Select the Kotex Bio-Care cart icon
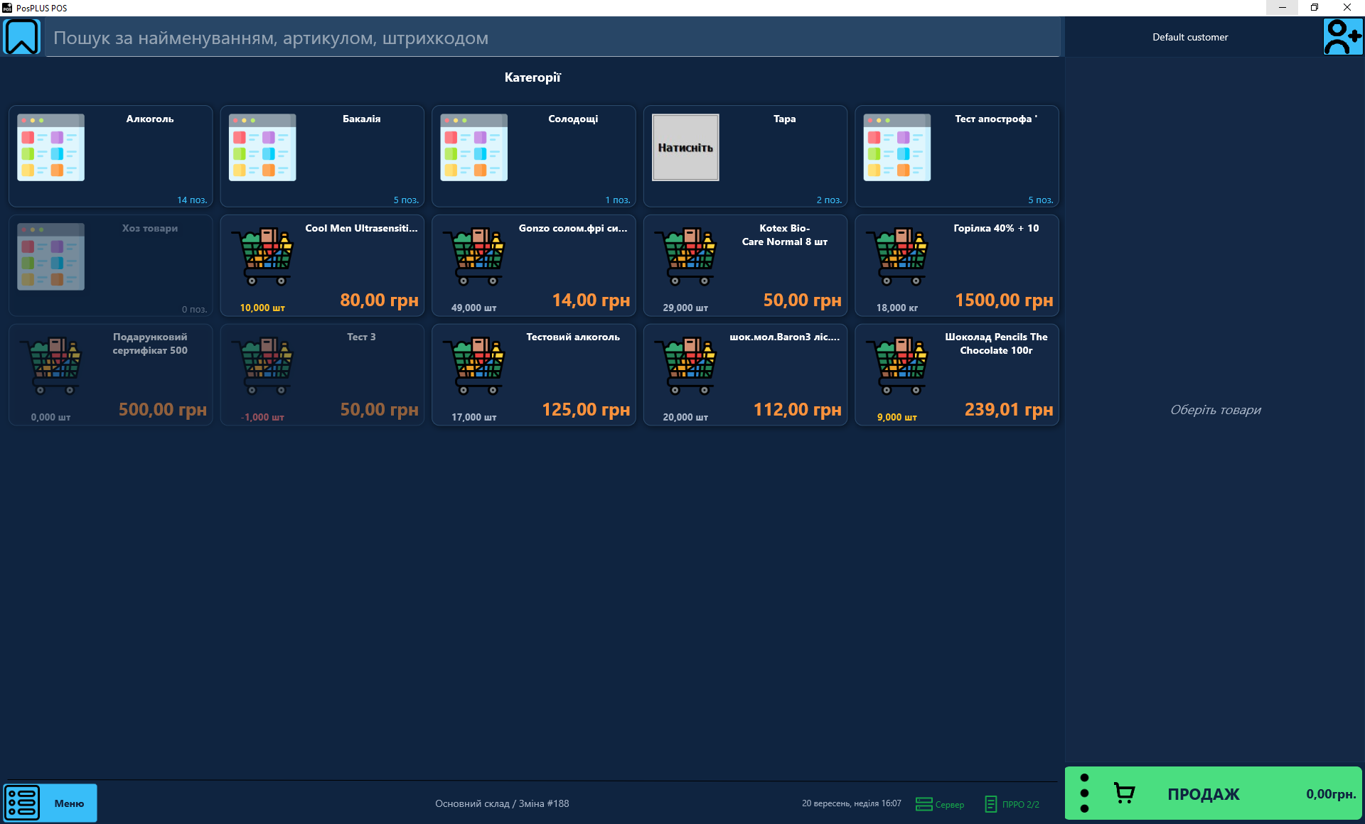The width and height of the screenshot is (1365, 824). coord(685,256)
